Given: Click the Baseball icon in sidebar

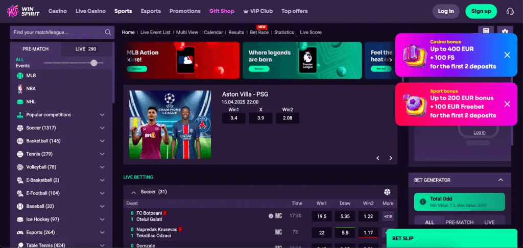Looking at the screenshot, I should click(20, 206).
